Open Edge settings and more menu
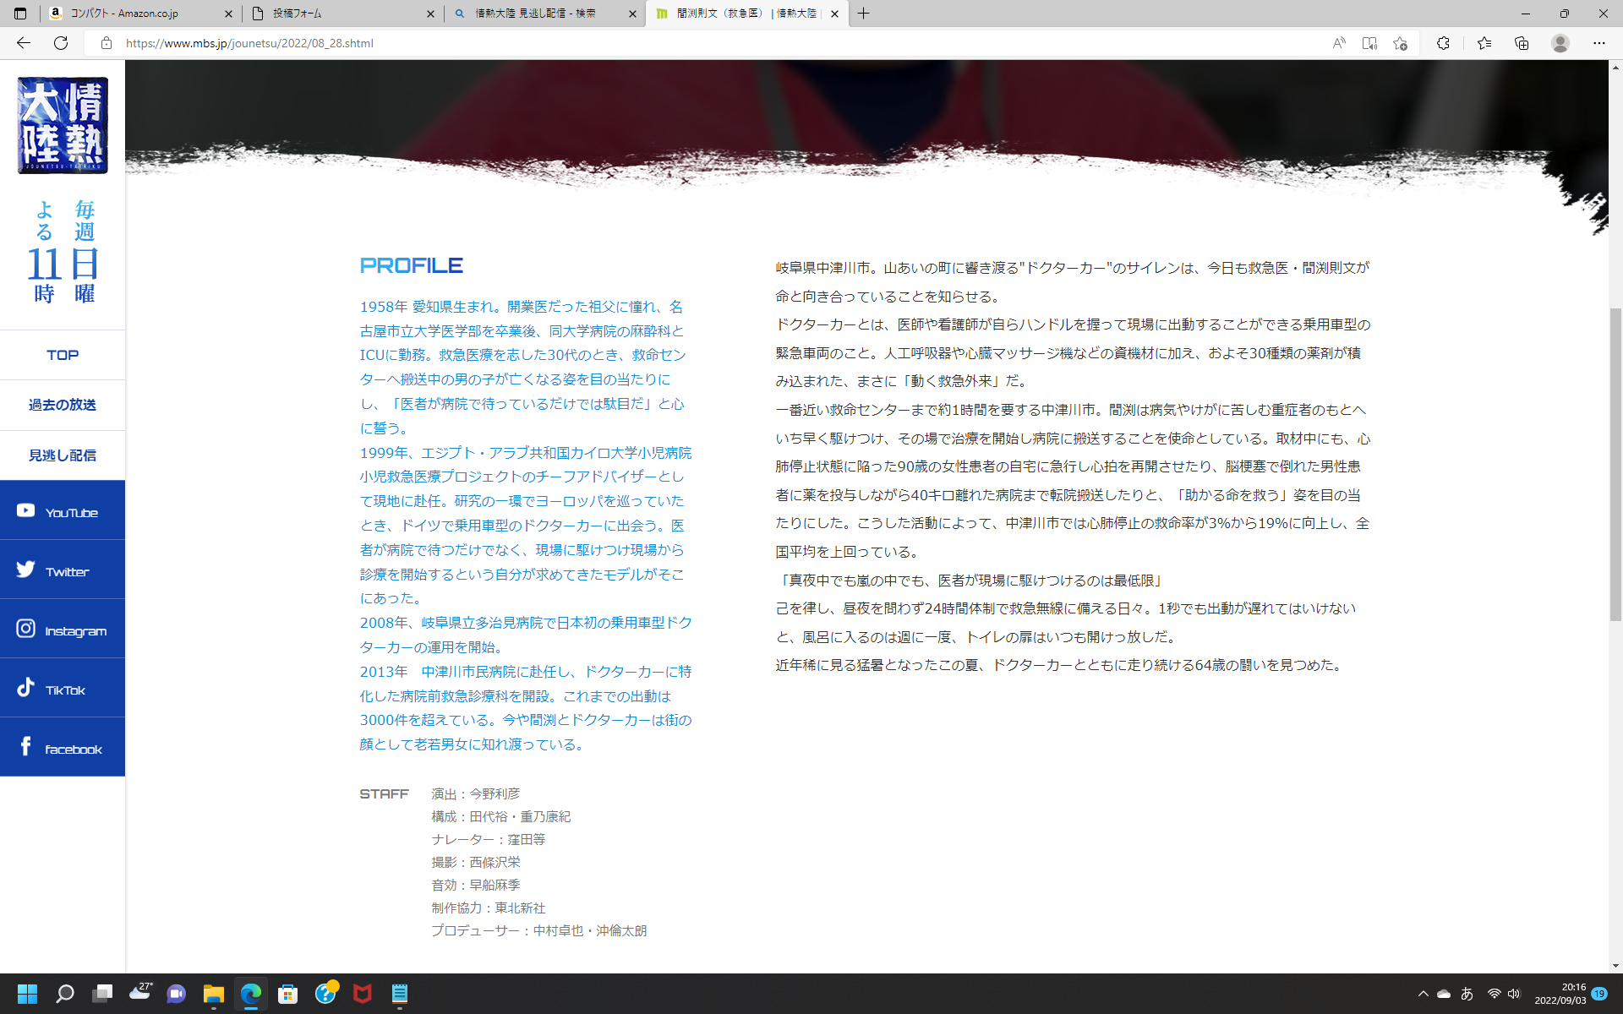1623x1014 pixels. coord(1599,43)
